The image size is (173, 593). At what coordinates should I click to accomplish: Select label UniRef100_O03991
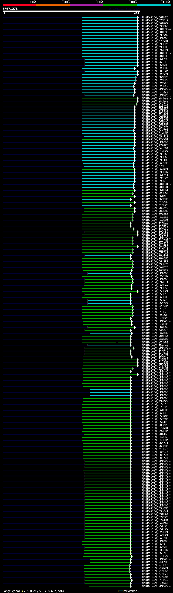click(155, 74)
